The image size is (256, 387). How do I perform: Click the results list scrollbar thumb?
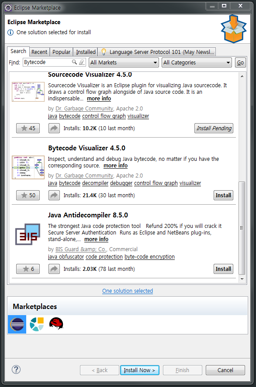pyautogui.click(x=242, y=228)
